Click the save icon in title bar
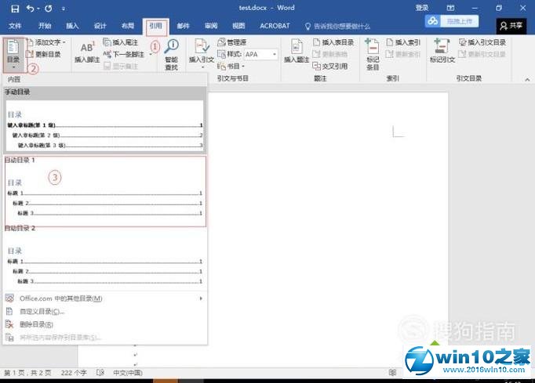The width and height of the screenshot is (535, 383). (14, 8)
